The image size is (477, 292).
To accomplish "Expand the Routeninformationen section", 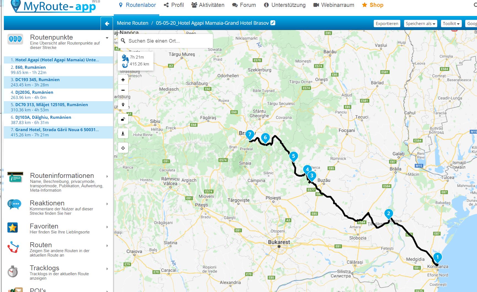I will coord(107,176).
